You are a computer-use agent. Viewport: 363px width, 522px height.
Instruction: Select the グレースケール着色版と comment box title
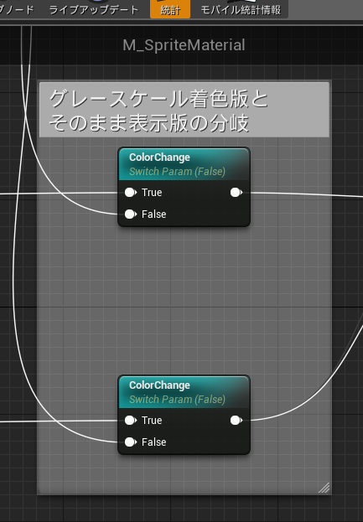[x=184, y=110]
